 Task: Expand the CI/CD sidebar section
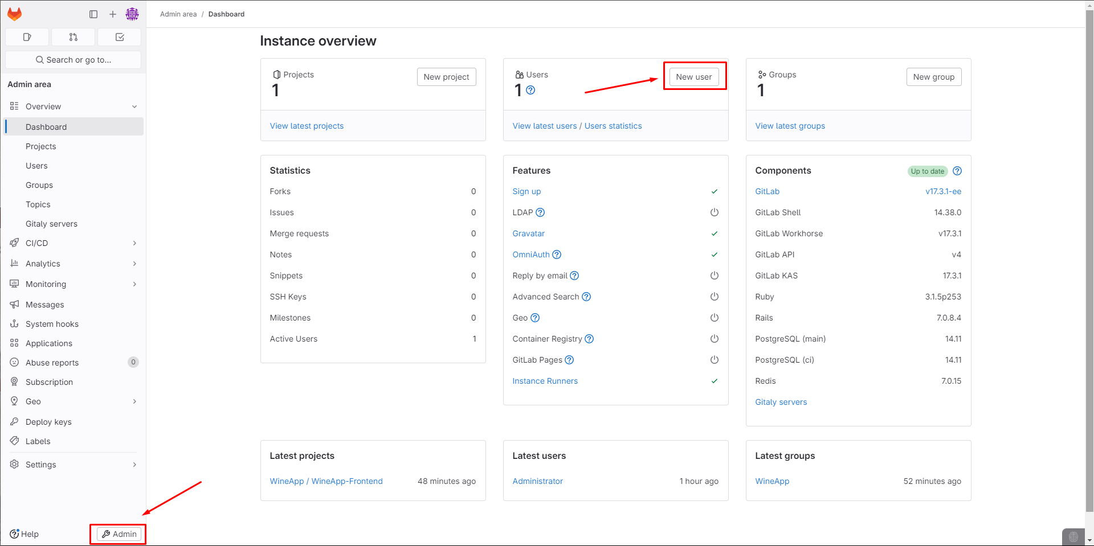coord(134,243)
